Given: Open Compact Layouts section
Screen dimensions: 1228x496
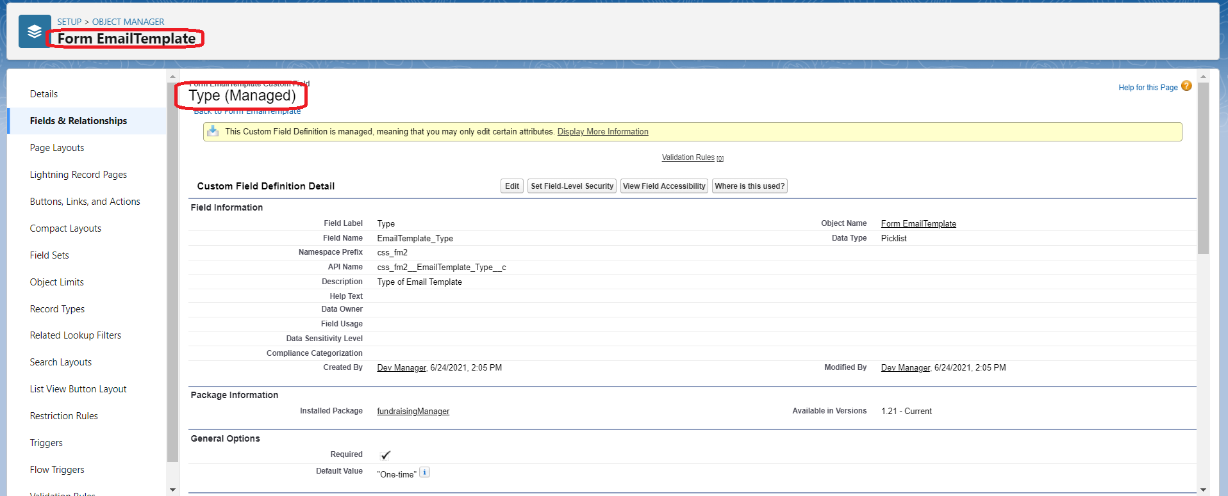Looking at the screenshot, I should tap(65, 228).
